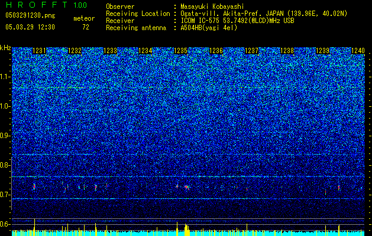Screen dimensions: 372x236
Task: Click the 0.7 kHz axis label
Action: (x=4, y=195)
